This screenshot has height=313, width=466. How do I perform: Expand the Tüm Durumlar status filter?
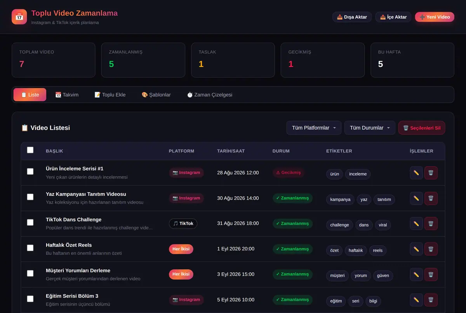(x=370, y=128)
